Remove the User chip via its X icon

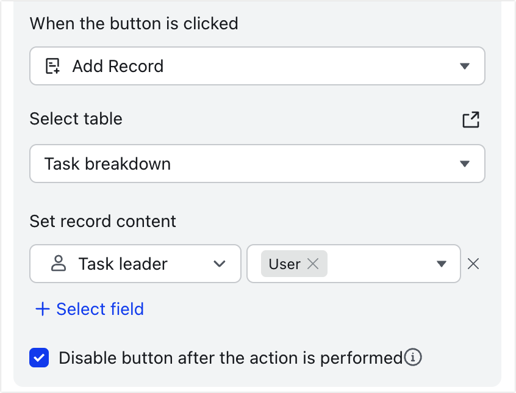point(314,264)
